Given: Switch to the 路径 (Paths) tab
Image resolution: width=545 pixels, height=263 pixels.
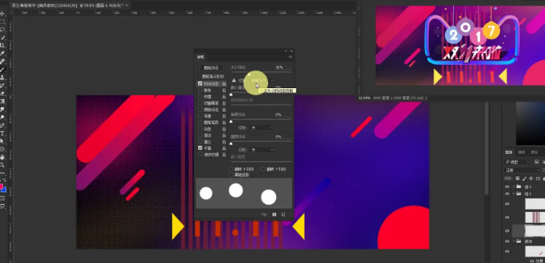Looking at the screenshot, I should (534, 152).
